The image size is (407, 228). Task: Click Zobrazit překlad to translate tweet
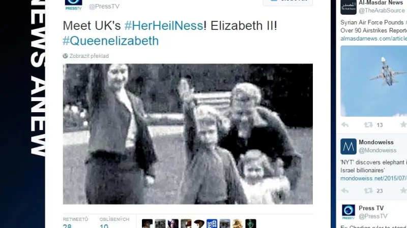[x=89, y=56]
